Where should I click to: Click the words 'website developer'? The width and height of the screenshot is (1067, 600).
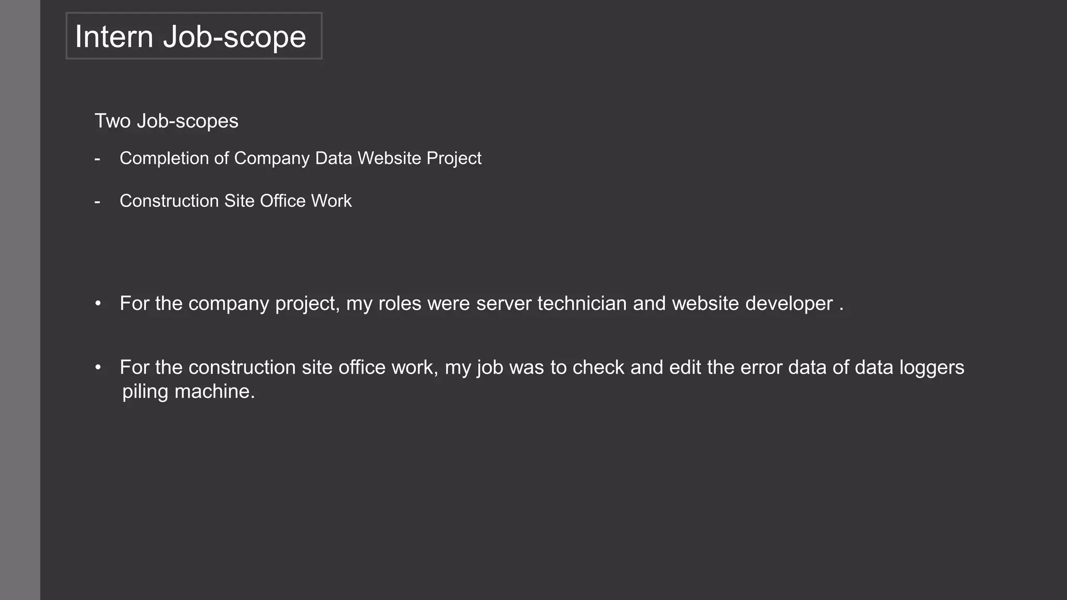tap(752, 304)
